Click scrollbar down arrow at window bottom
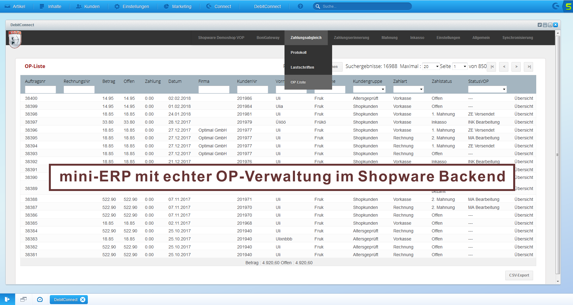The image size is (573, 305). [558, 281]
